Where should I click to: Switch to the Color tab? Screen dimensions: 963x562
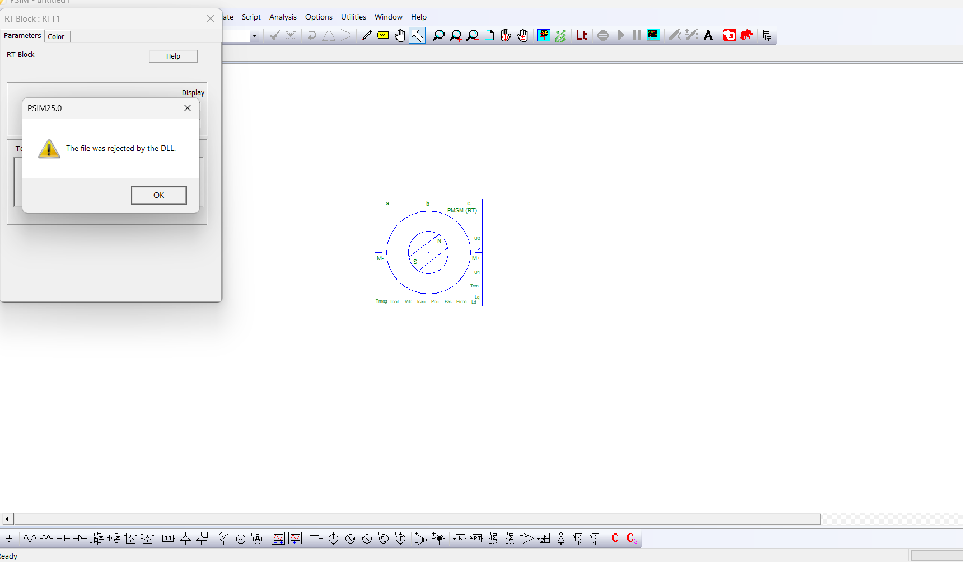56,36
